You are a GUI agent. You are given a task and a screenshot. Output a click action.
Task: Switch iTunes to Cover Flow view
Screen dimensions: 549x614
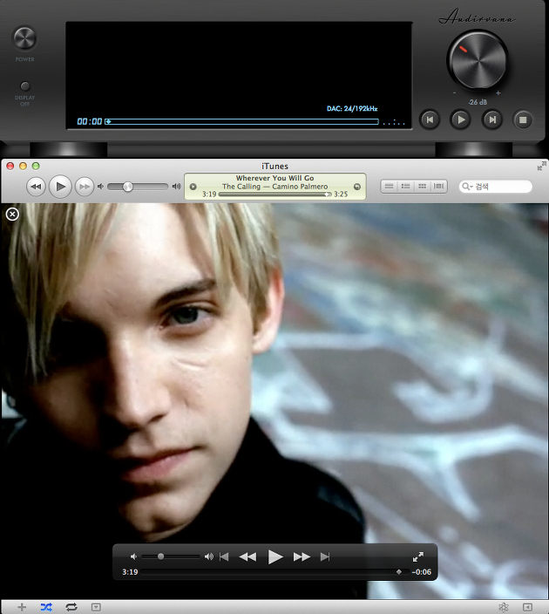coord(439,187)
